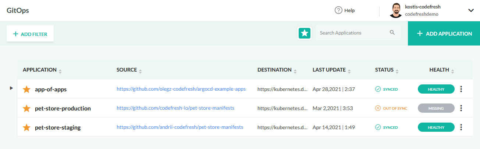This screenshot has width=480, height=149.
Task: Open the Help question mark icon
Action: pos(338,10)
